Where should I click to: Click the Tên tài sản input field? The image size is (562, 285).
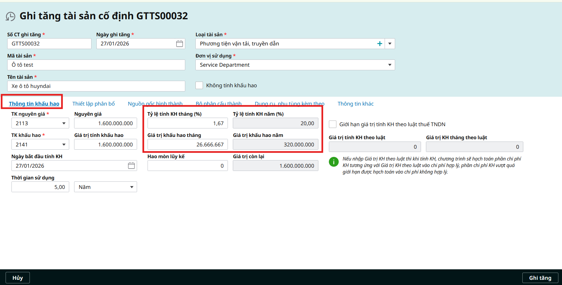96,86
